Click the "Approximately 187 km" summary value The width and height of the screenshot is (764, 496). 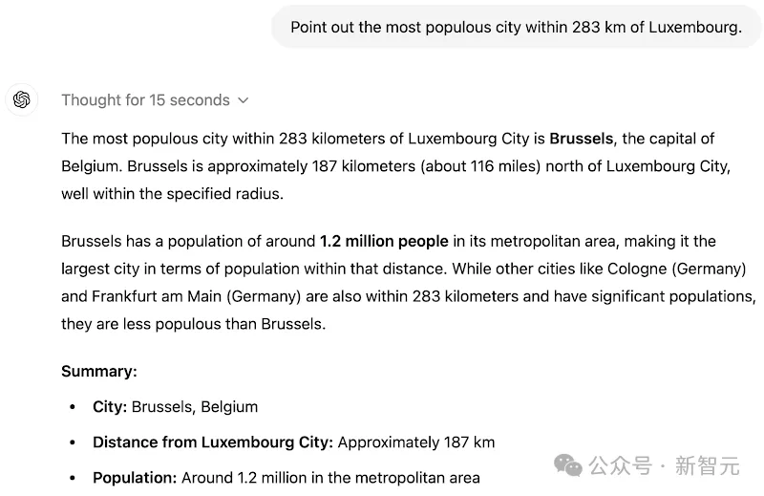pos(416,442)
